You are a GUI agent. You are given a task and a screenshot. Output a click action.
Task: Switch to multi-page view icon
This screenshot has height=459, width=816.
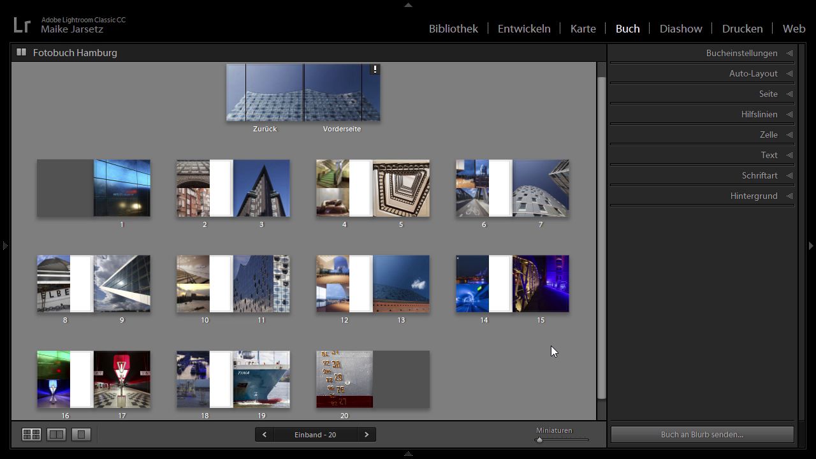31,435
